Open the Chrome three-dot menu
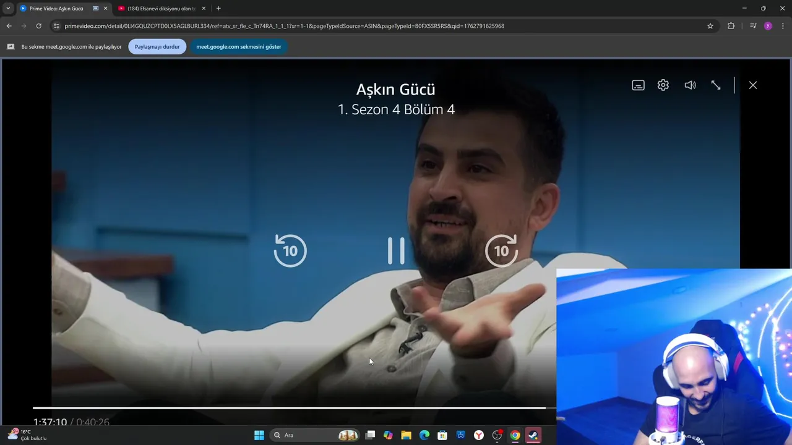 (783, 26)
